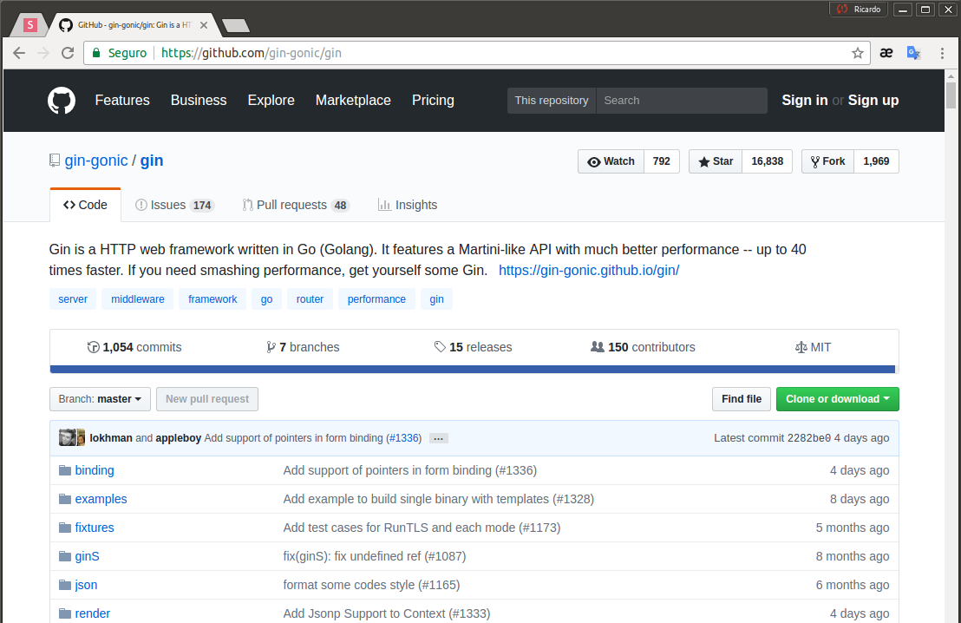This screenshot has height=623, width=961.
Task: Click the browser address bar URL
Action: coord(252,53)
